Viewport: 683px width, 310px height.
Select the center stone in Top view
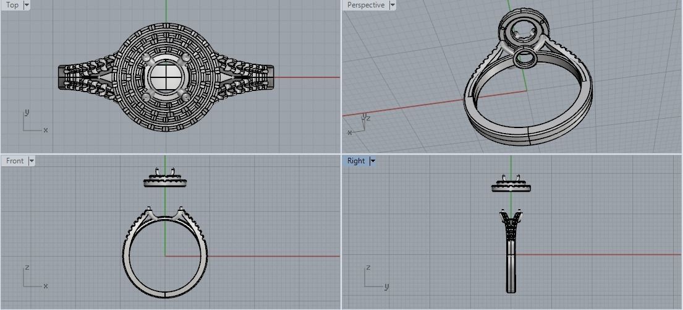click(x=166, y=77)
